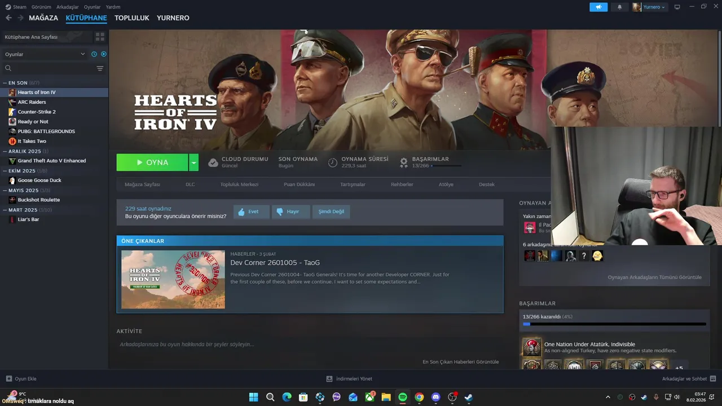This screenshot has height=406, width=722.
Task: Open the Arkadaşlar menu
Action: [x=68, y=7]
